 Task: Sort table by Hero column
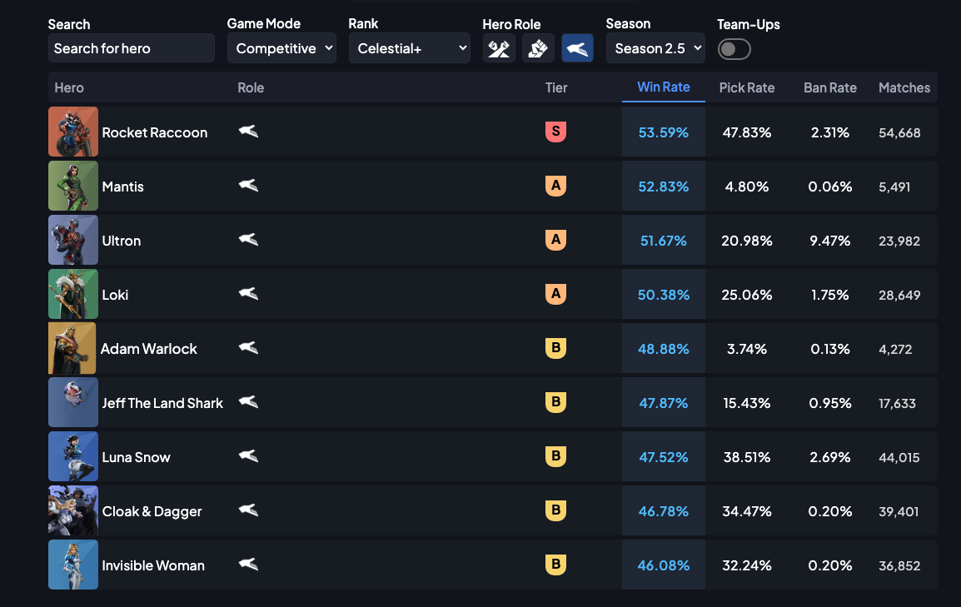coord(69,87)
